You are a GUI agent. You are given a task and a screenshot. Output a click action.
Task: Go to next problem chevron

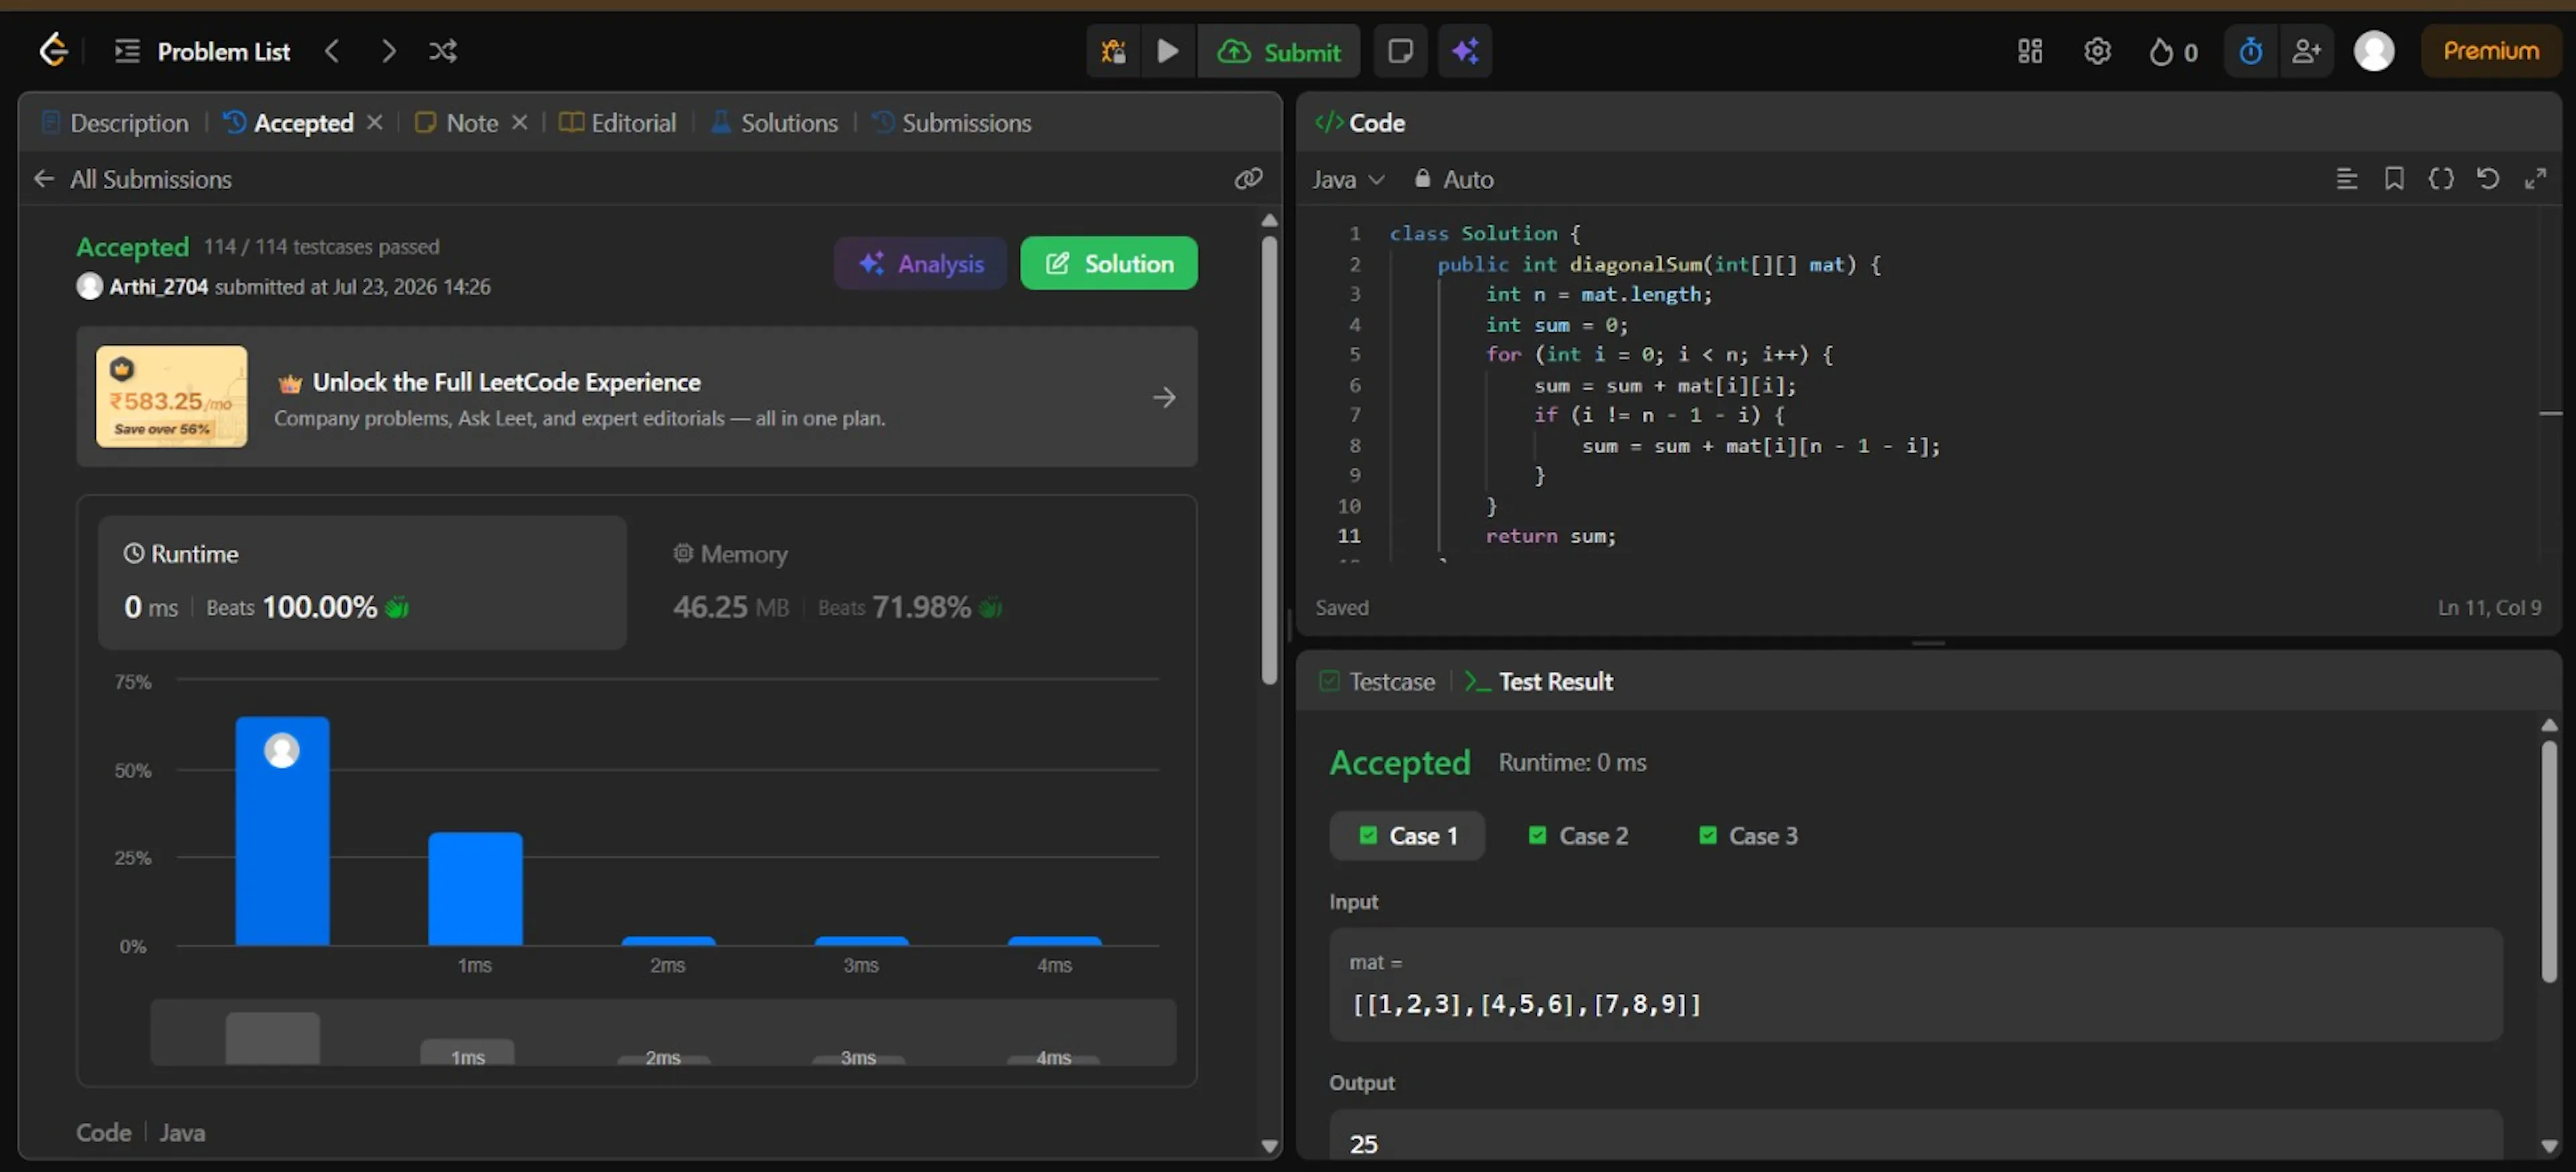[388, 51]
